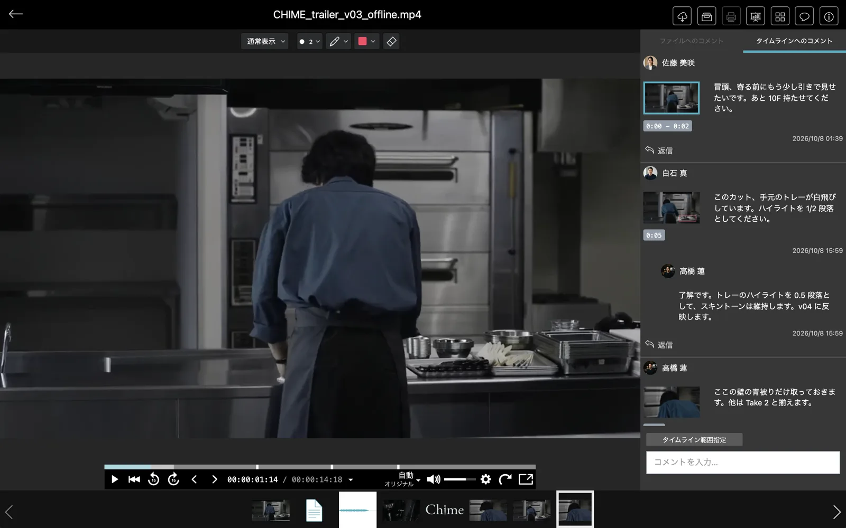Rewind 15 seconds

154,479
